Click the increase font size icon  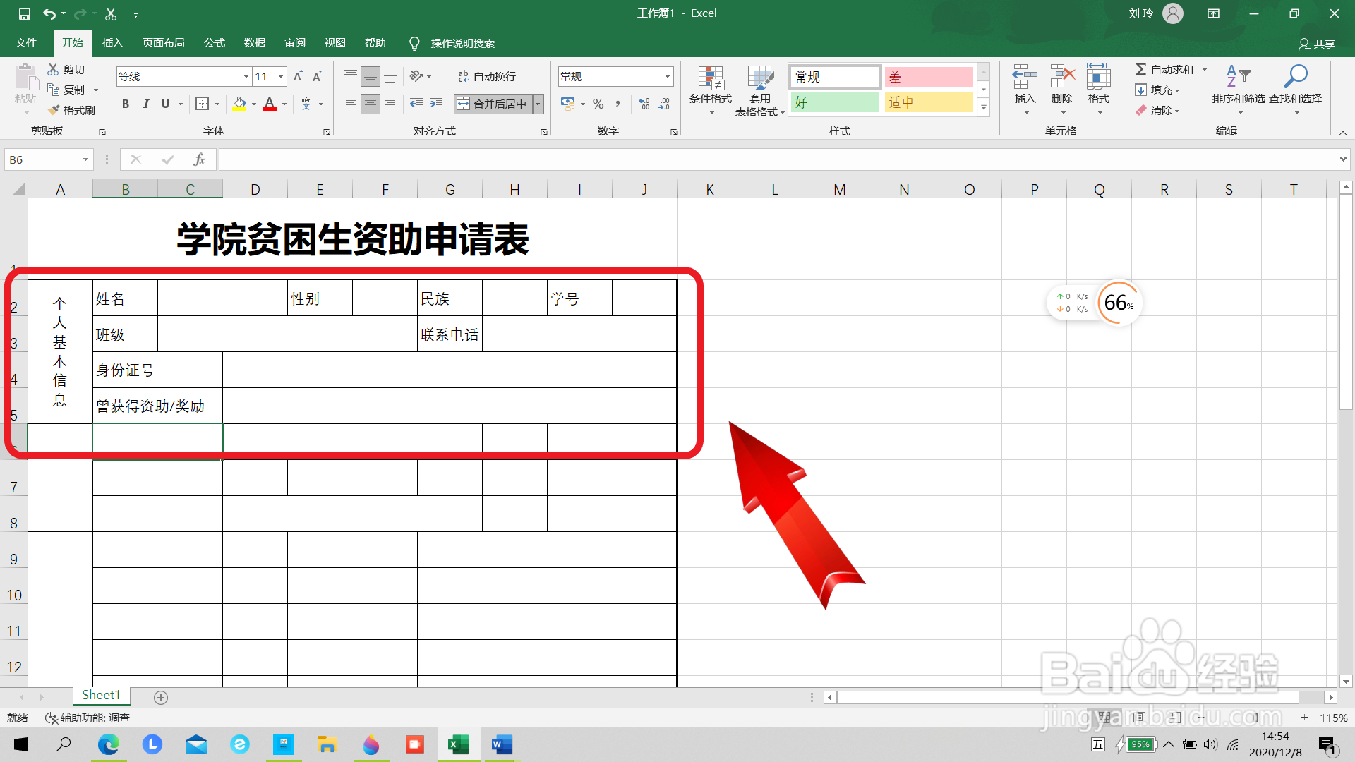(x=298, y=76)
